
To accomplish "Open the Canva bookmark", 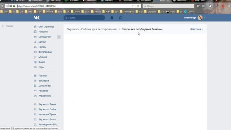I will click(189, 12).
